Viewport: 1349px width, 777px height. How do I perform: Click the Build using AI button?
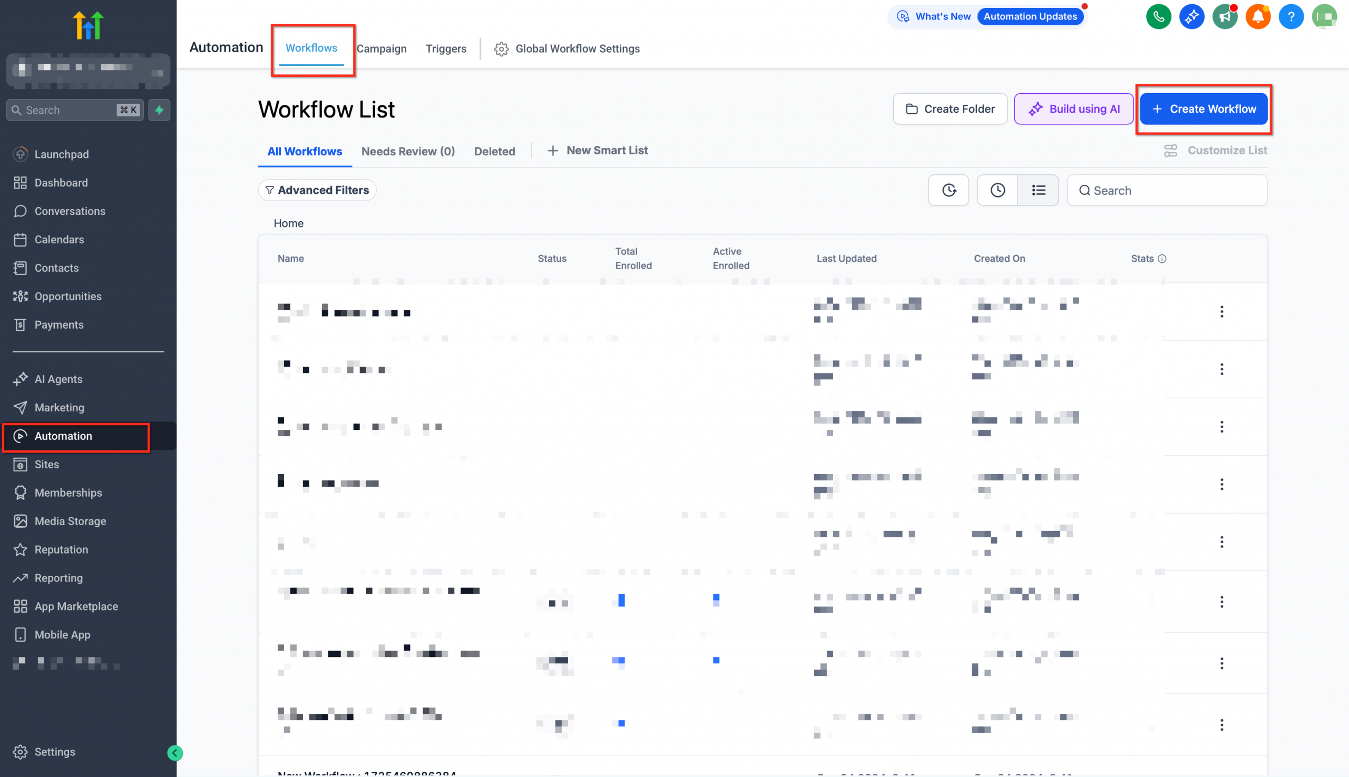[x=1073, y=109]
